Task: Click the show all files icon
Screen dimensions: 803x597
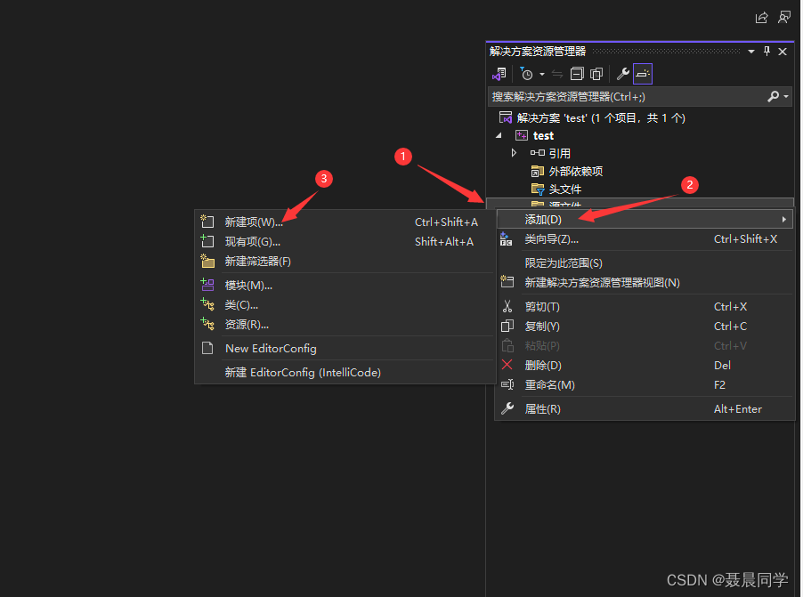Action: pos(596,74)
